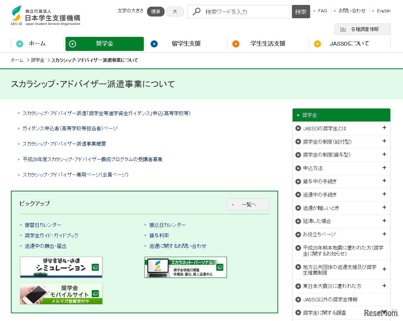Image resolution: width=403 pixels, height=321 pixels.
Task: Switch to the 留学生支援 tab
Action: pyautogui.click(x=186, y=44)
